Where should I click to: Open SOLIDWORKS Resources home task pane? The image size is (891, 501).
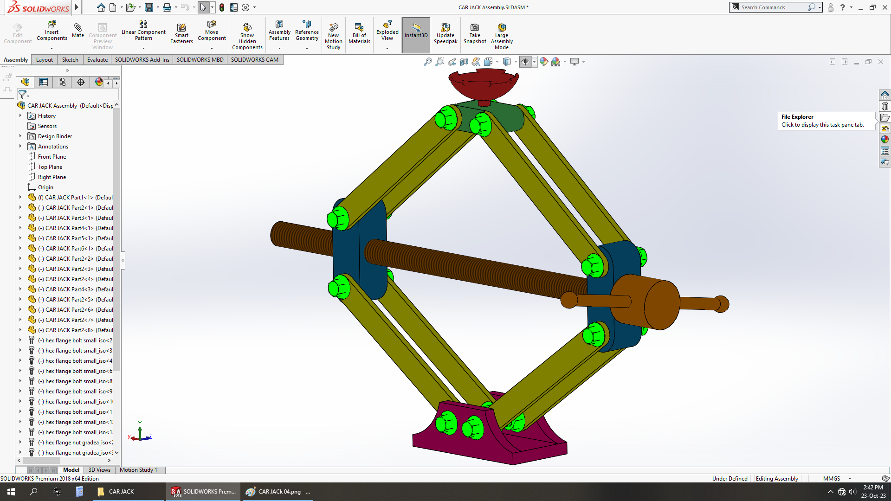pos(885,95)
